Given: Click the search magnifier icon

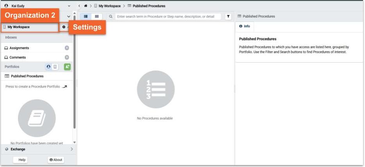Looking at the screenshot, I should (111, 16).
